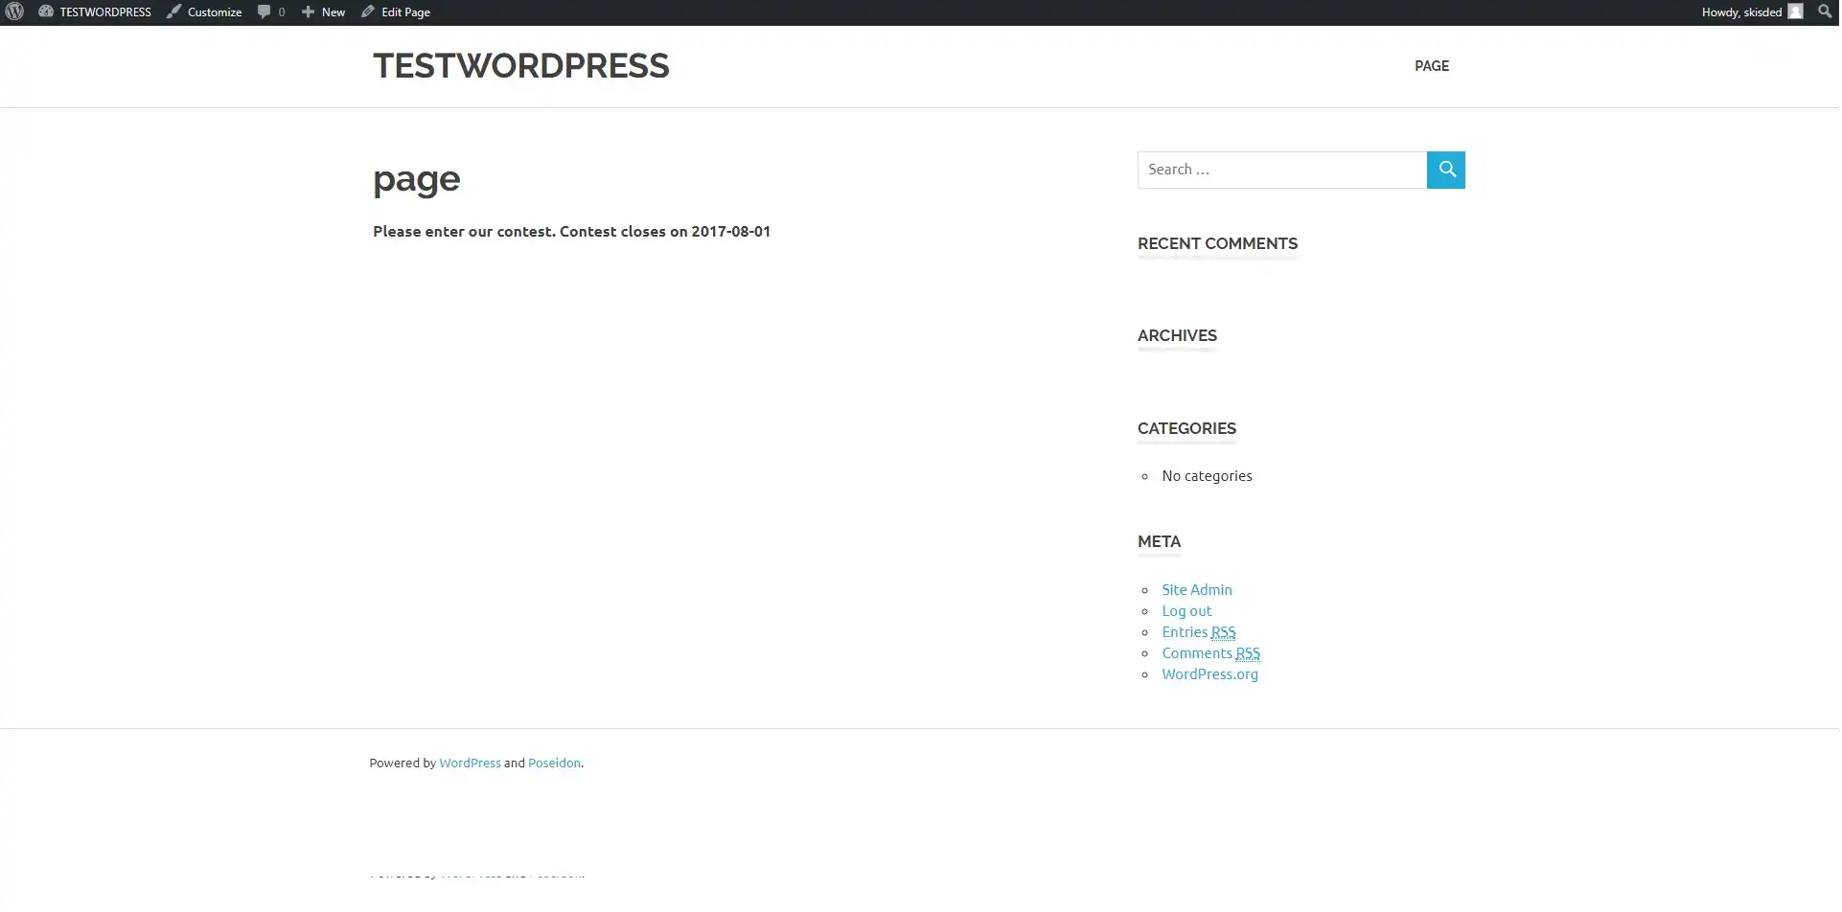Open the Entries RSS feed link
The width and height of the screenshot is (1842, 912).
click(1198, 632)
